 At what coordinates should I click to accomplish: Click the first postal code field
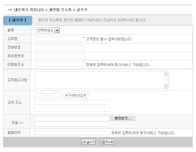coord(40,95)
